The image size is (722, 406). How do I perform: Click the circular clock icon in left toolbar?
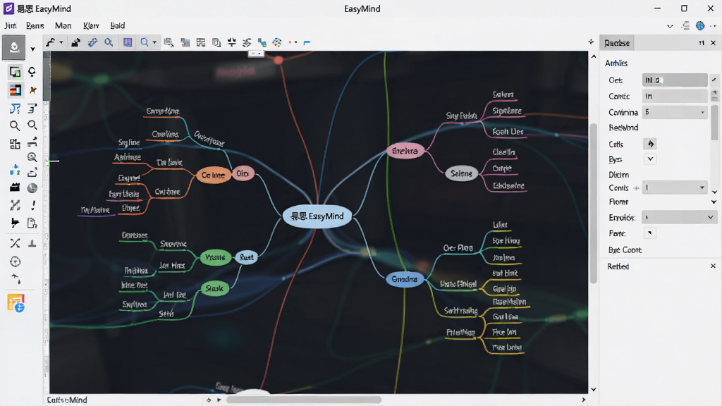coord(16,262)
